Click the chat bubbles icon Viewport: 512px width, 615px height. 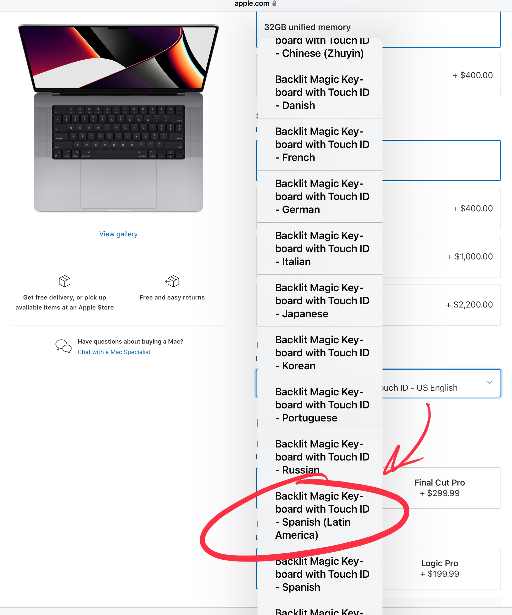tap(63, 346)
